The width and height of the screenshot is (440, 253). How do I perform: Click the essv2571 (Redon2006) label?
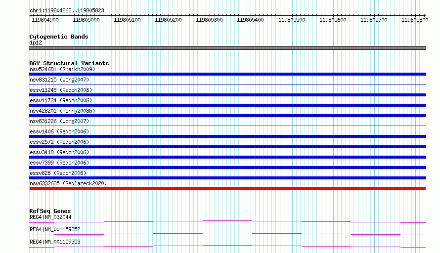[x=59, y=142]
